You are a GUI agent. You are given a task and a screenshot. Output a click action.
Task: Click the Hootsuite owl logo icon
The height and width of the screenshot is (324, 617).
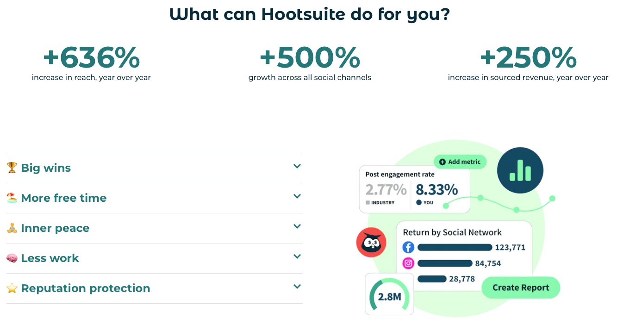point(371,242)
